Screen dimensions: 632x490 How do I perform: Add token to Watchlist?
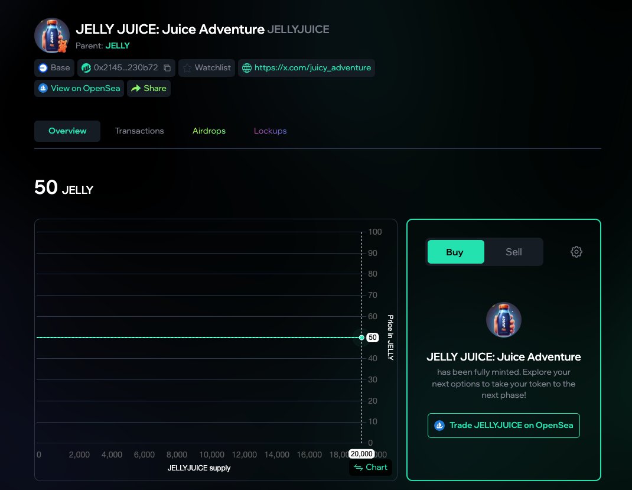(x=207, y=68)
